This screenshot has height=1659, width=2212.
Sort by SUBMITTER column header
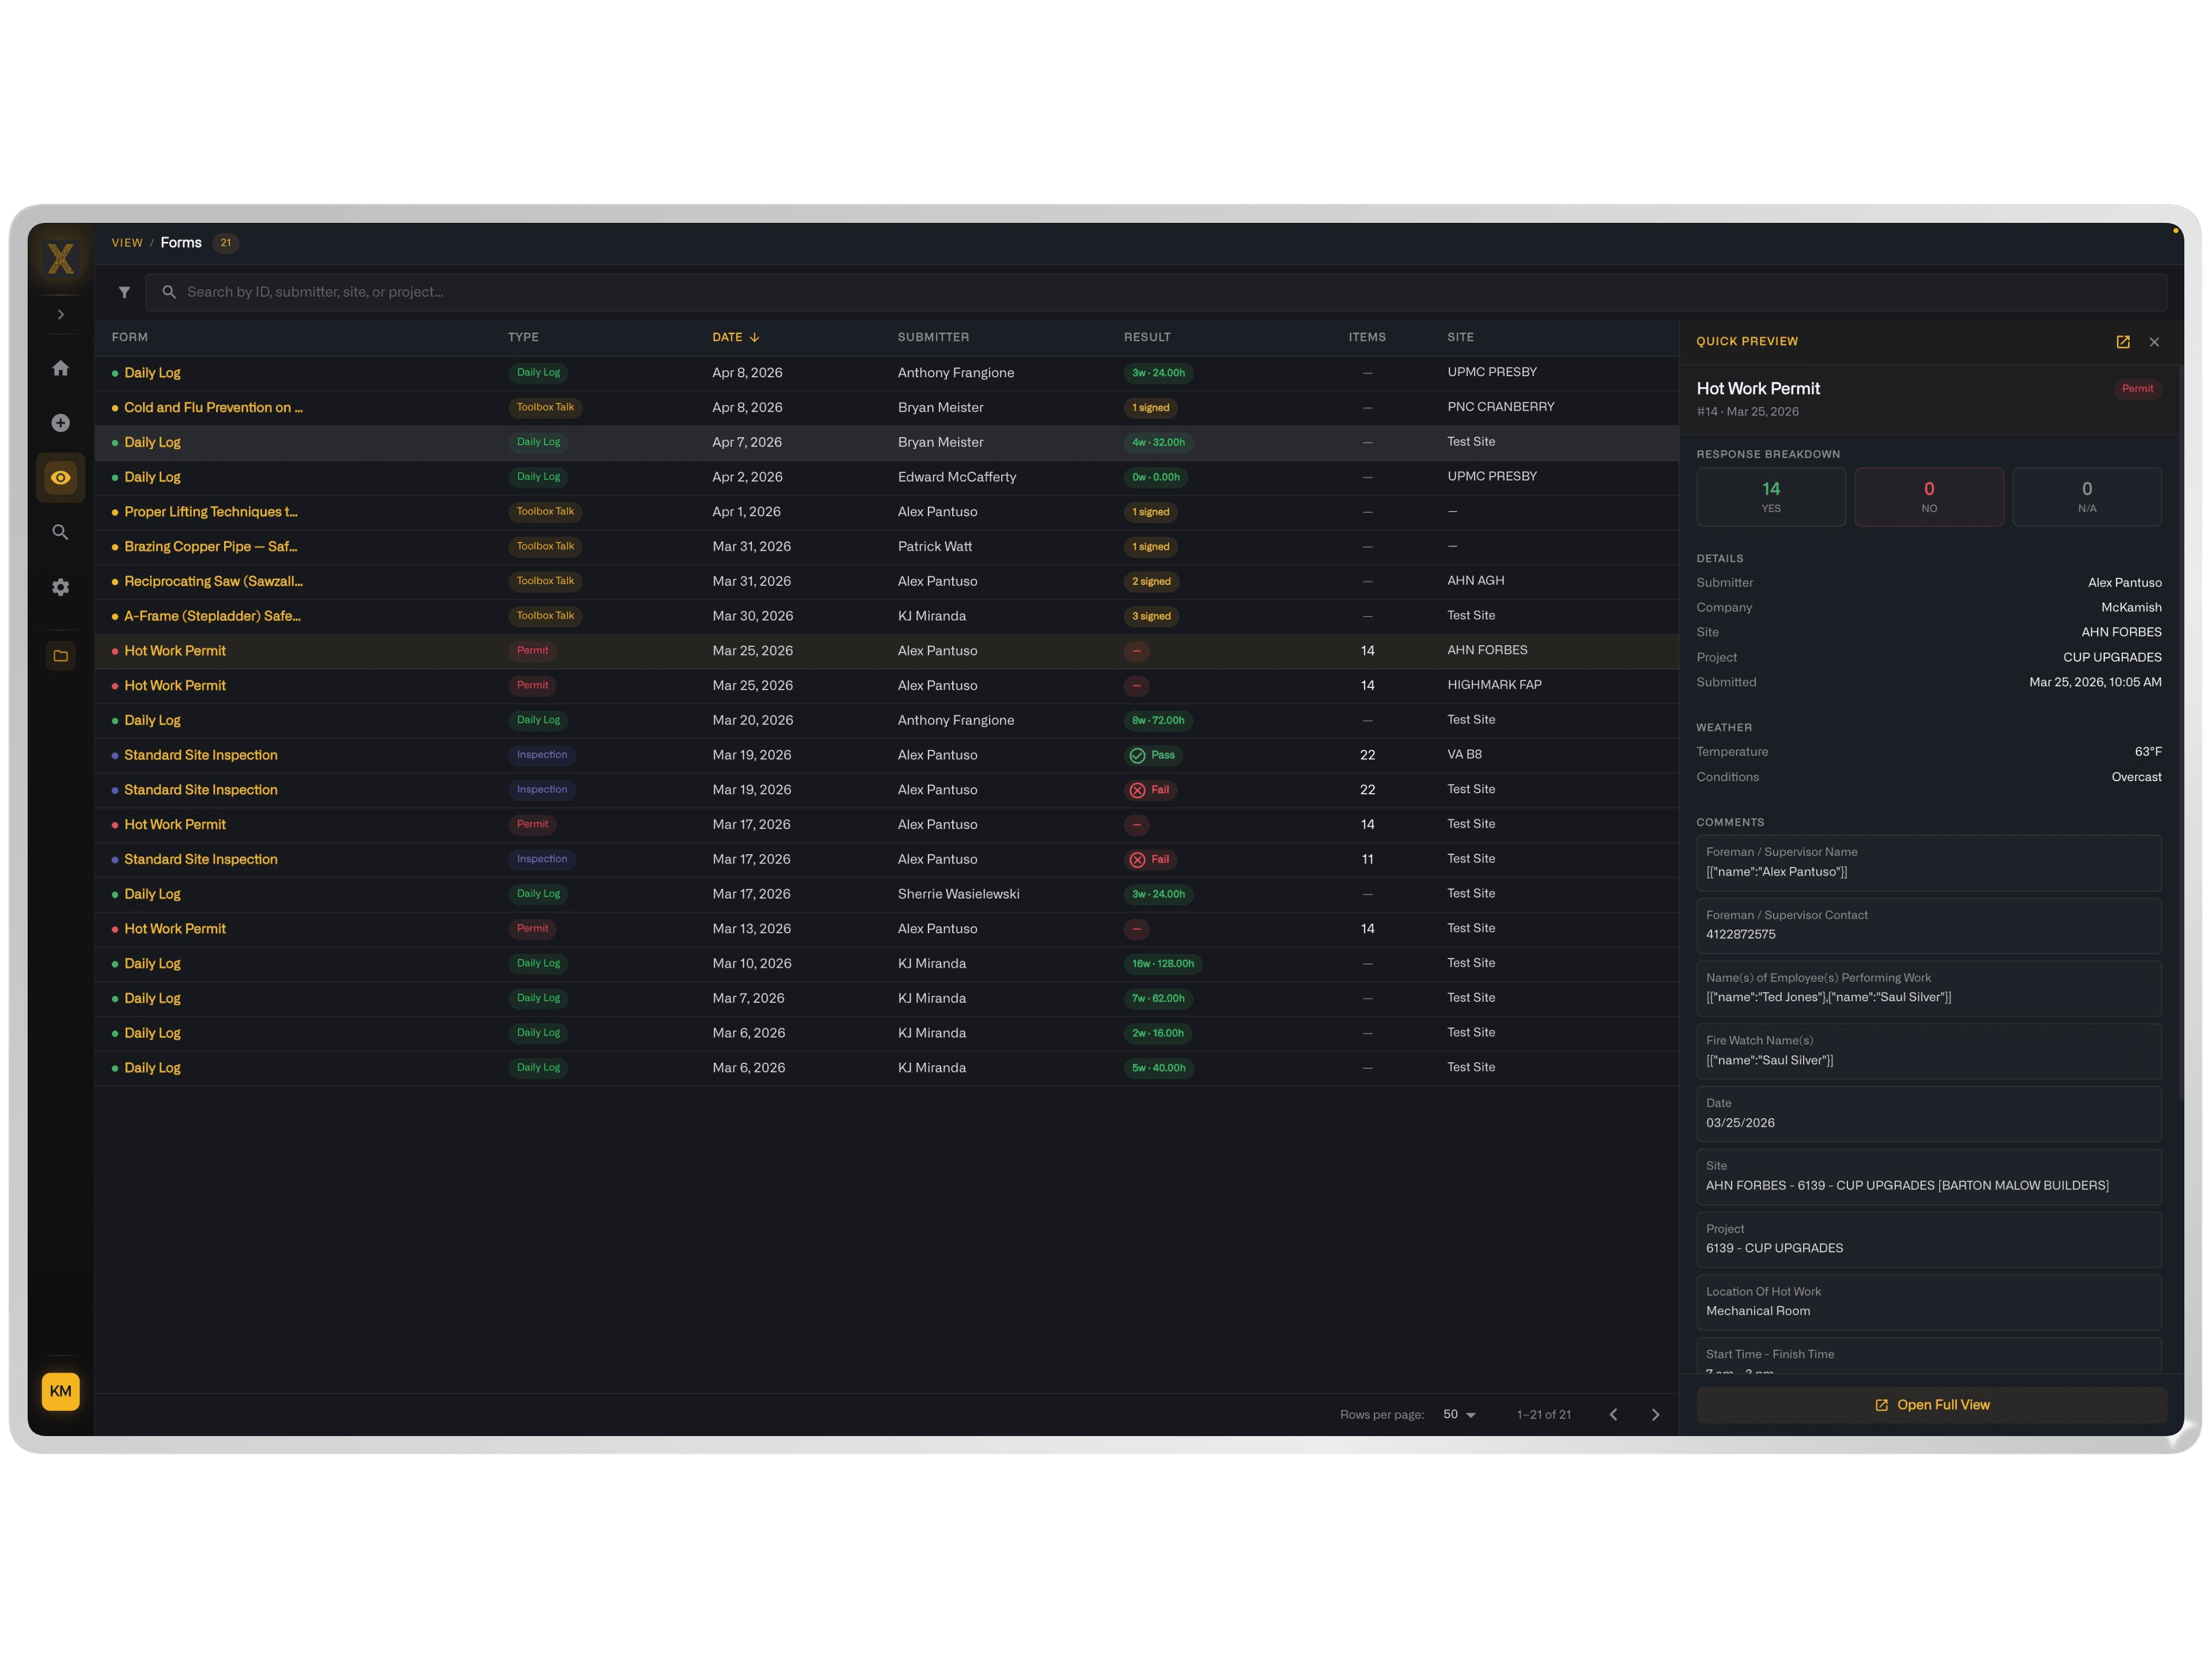pos(933,338)
